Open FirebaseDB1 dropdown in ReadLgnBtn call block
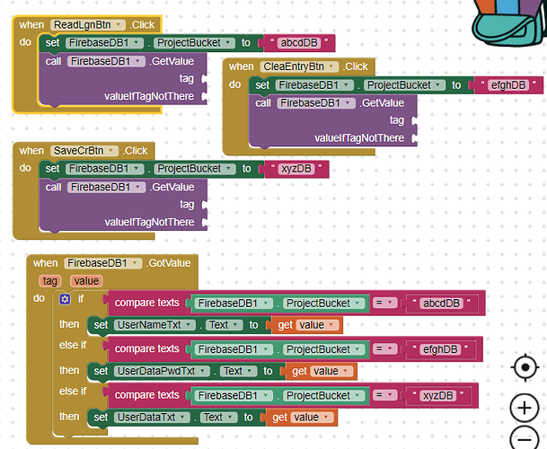The width and height of the screenshot is (547, 449). (106, 61)
